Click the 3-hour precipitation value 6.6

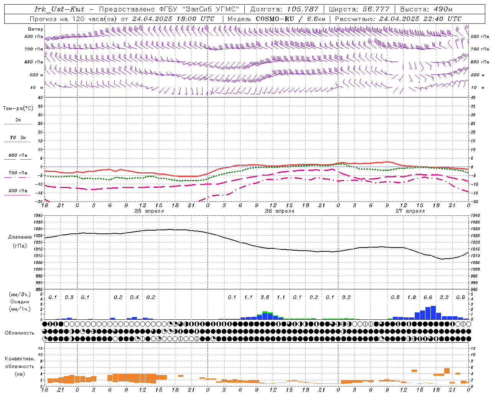[x=428, y=297]
